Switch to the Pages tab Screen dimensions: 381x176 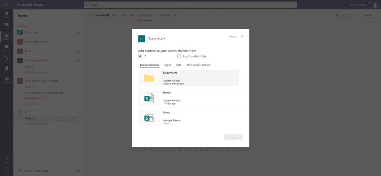click(x=167, y=65)
